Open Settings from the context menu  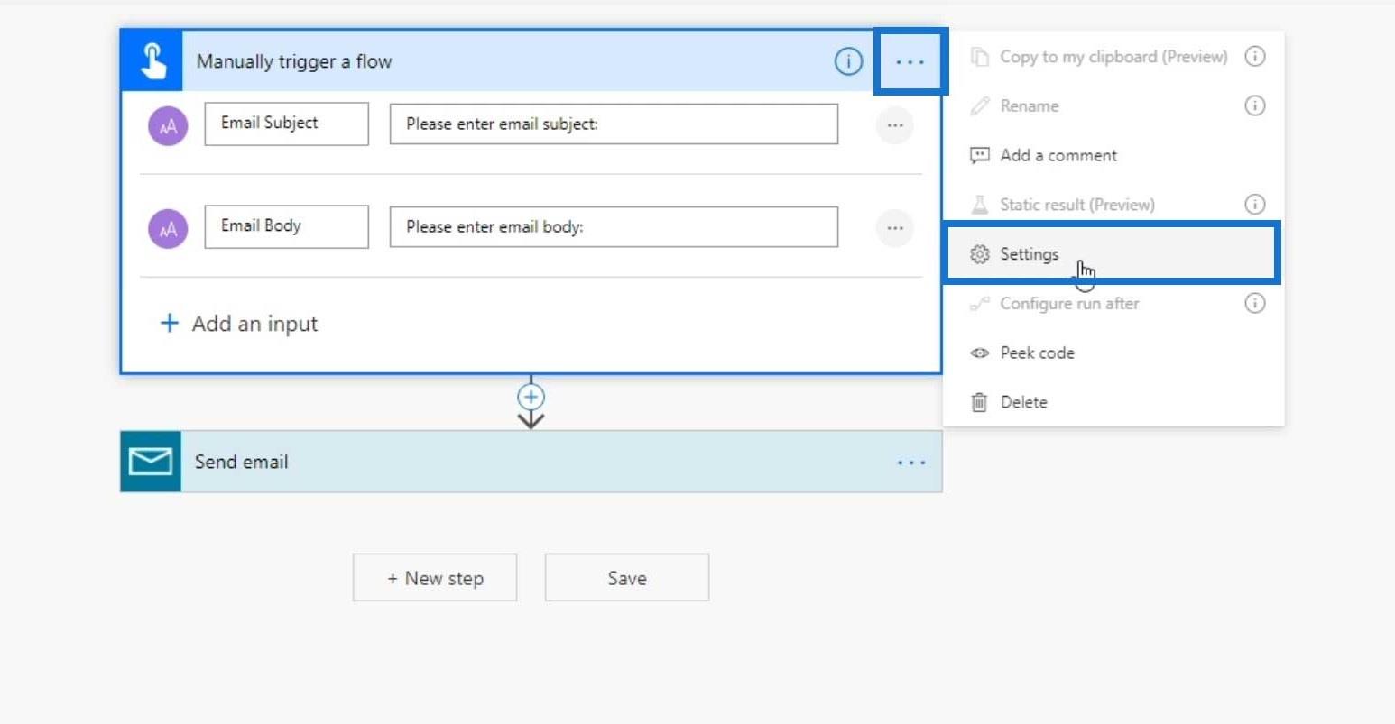tap(1112, 253)
